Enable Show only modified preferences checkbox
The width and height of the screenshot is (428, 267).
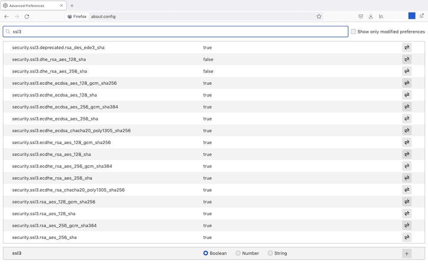(354, 32)
